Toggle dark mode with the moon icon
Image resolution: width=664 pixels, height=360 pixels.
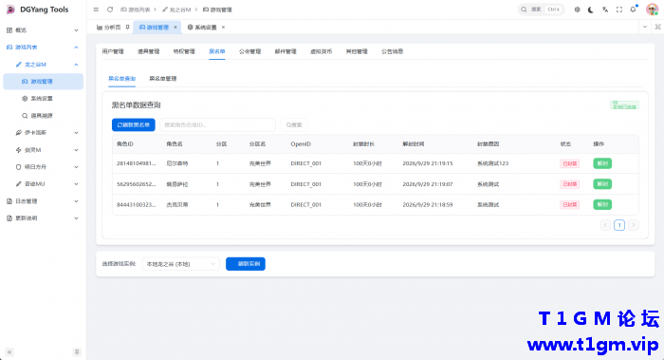[x=591, y=9]
